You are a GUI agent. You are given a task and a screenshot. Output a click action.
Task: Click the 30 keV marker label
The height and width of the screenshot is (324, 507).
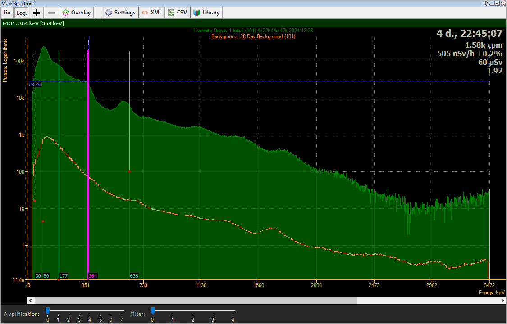coord(38,276)
